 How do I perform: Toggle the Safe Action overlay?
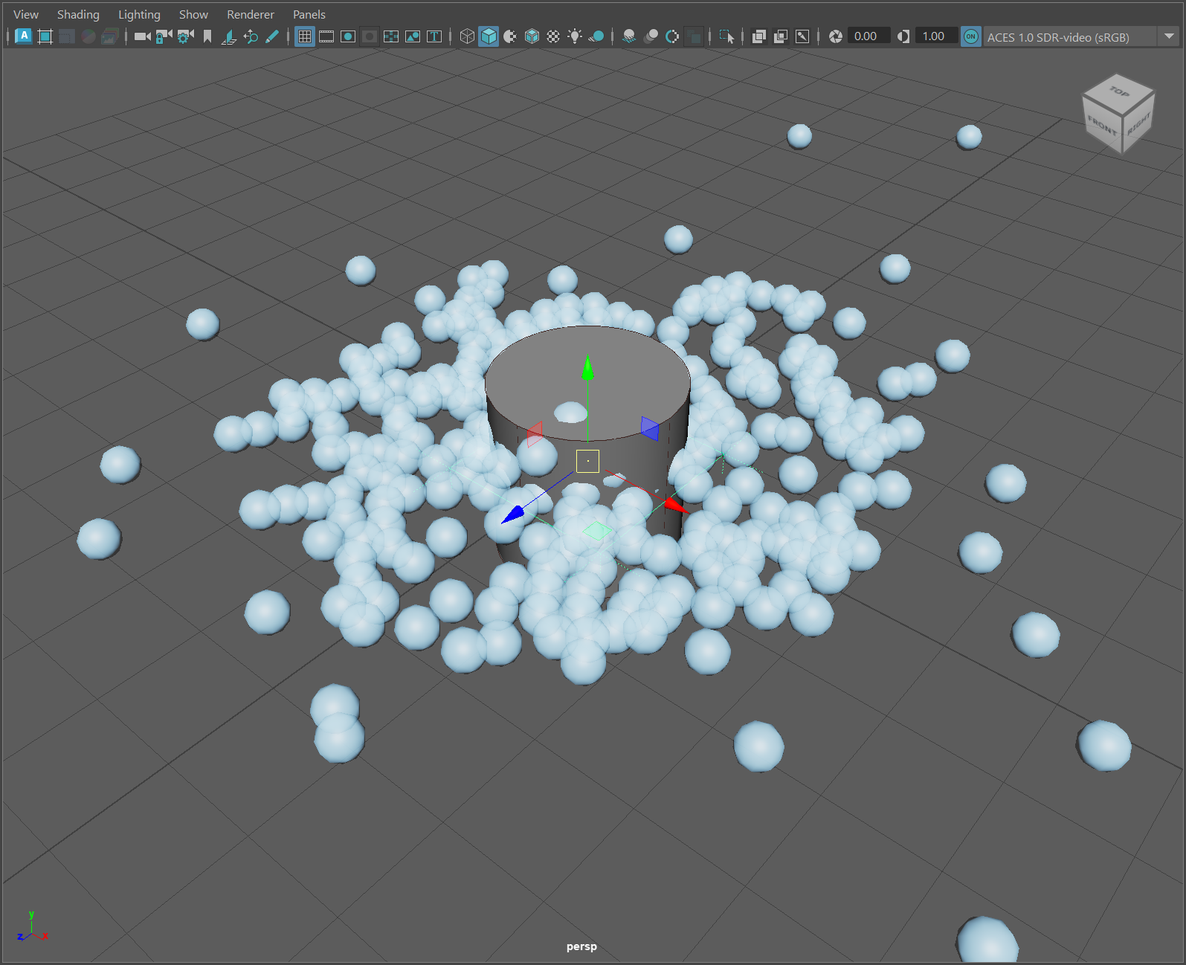[413, 36]
